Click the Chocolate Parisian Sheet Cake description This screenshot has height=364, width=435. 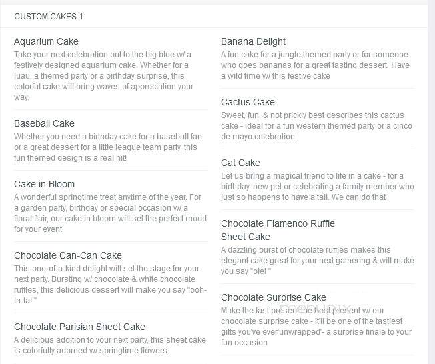tap(110, 345)
